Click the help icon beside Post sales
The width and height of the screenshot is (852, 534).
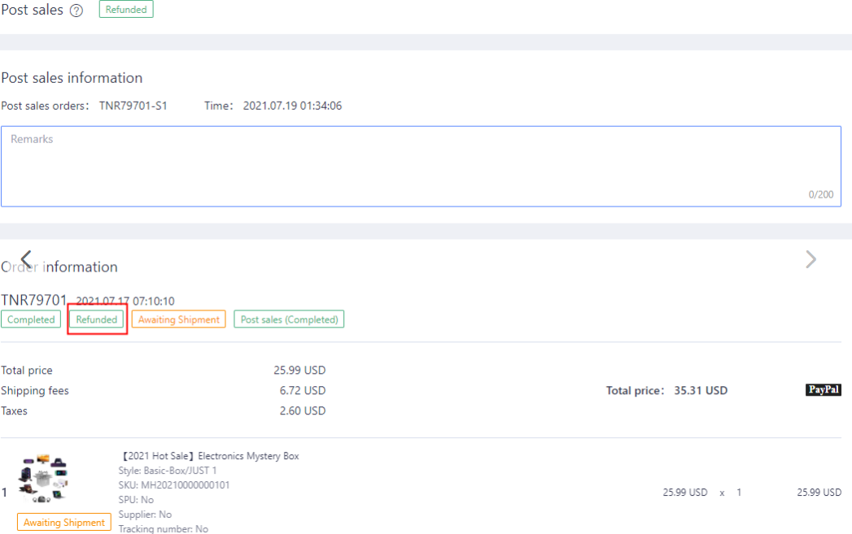pos(76,11)
